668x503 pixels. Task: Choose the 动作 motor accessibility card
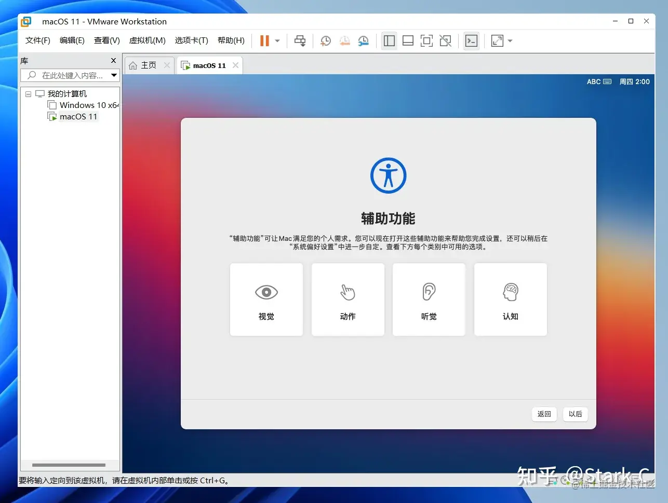(348, 300)
